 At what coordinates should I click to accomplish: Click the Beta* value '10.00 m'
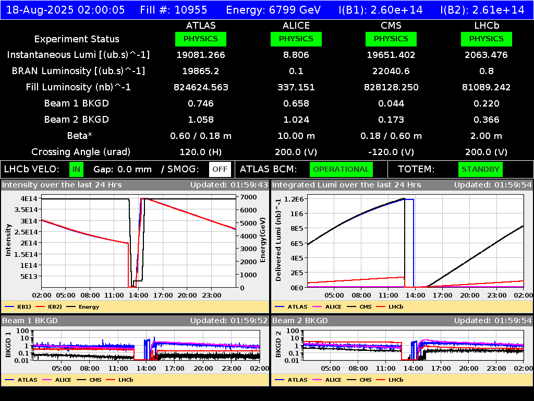(296, 136)
